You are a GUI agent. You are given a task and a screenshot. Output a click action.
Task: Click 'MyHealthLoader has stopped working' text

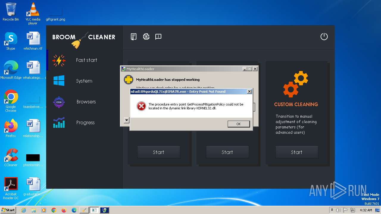pos(168,80)
